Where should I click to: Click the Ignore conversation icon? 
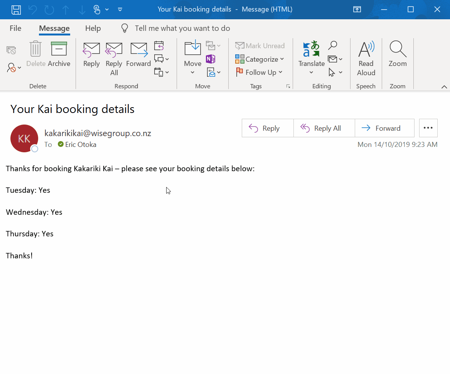tap(11, 50)
